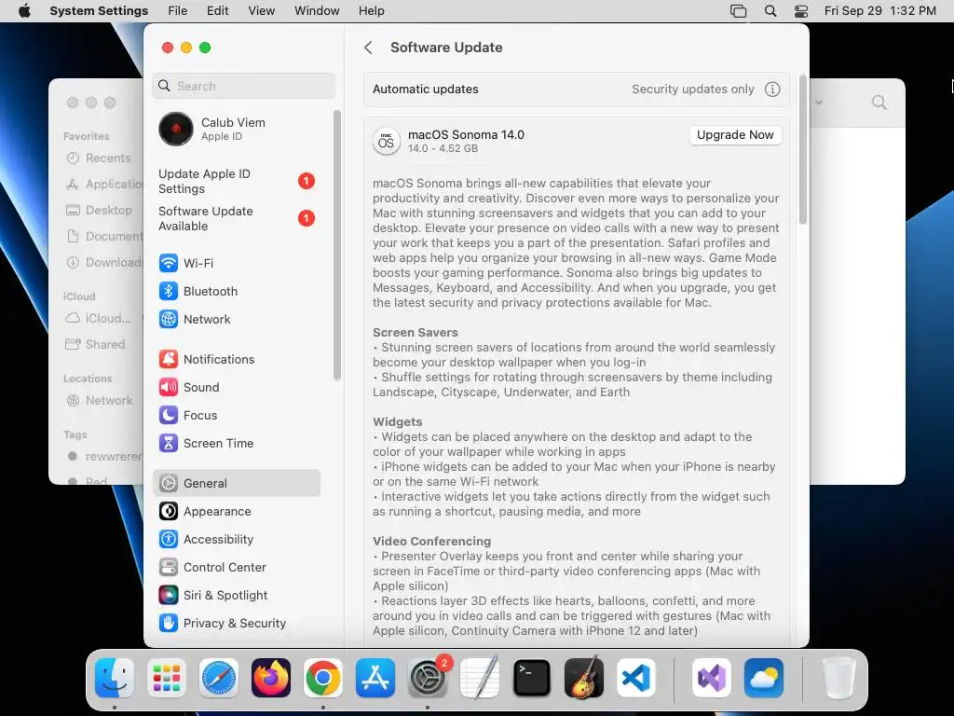This screenshot has height=716, width=954.
Task: Click the automatic updates info icon
Action: click(772, 89)
